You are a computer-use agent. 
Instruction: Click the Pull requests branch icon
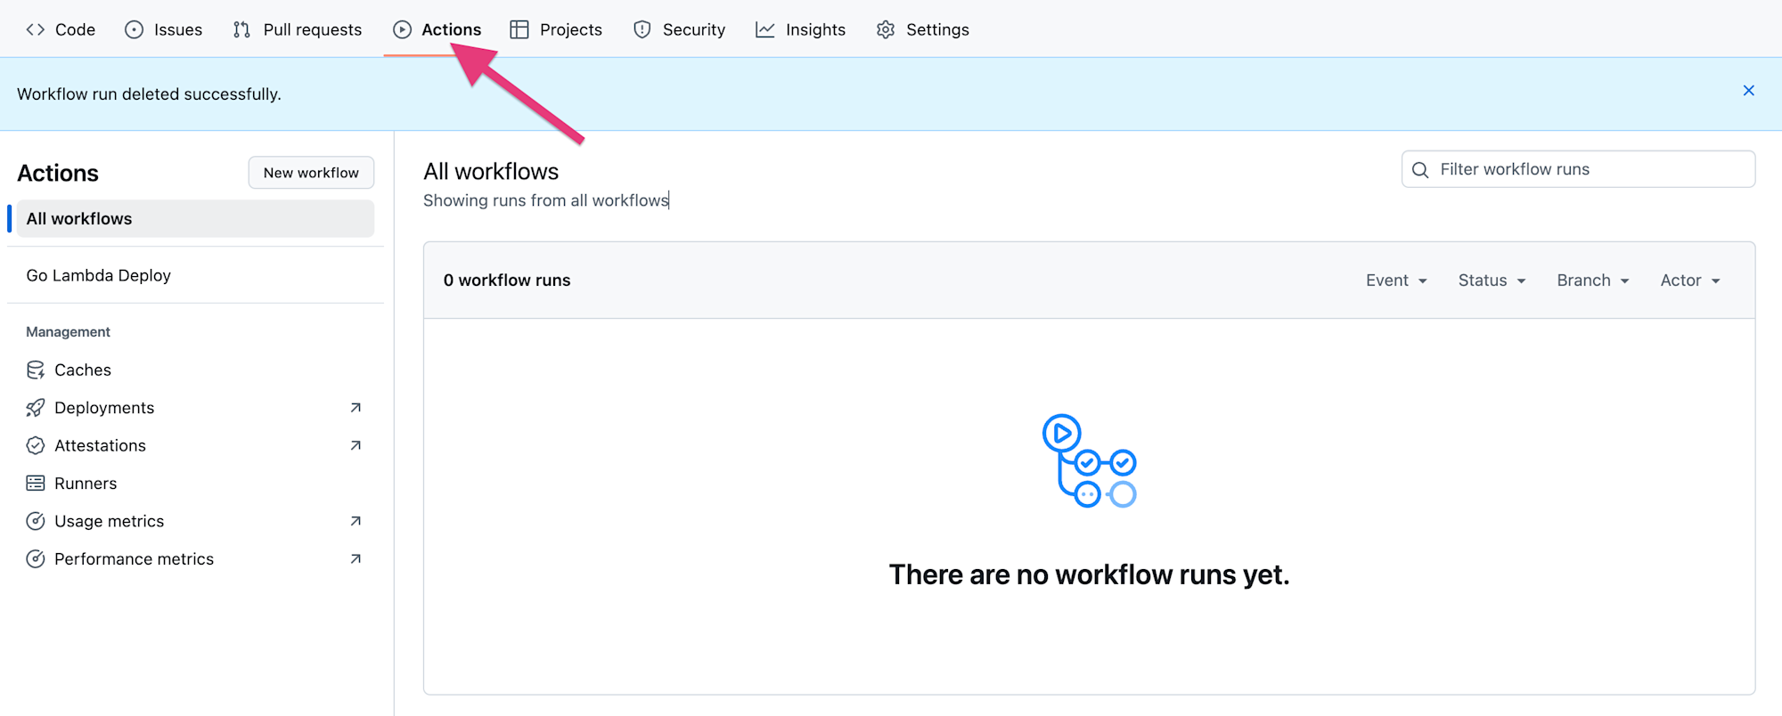coord(241,29)
